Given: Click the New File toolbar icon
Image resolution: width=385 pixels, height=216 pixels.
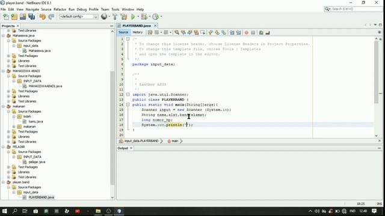Looking at the screenshot, I should point(6,17).
